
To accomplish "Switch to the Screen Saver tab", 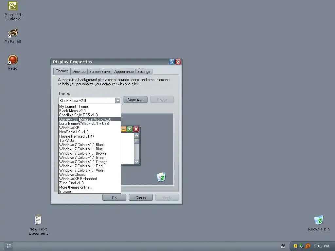I will pos(100,72).
